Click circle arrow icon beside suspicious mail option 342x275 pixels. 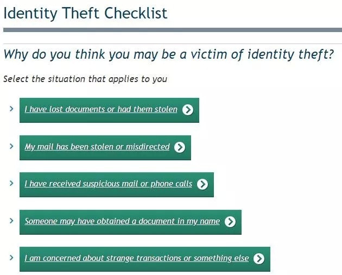(202, 184)
